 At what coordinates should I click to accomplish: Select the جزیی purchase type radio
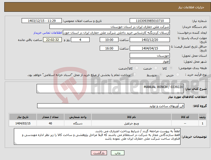click(178, 75)
